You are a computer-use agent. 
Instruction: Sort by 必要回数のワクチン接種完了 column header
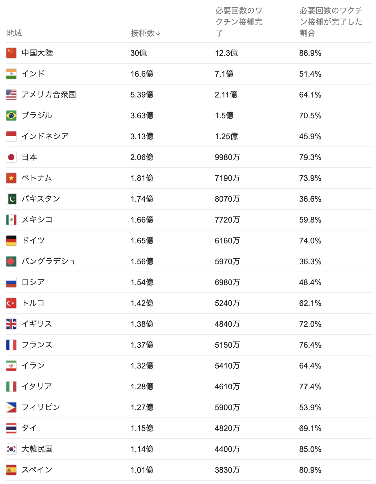click(239, 22)
